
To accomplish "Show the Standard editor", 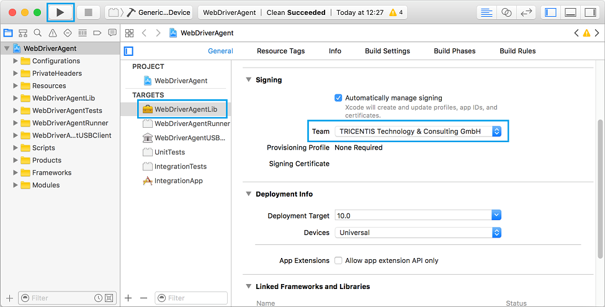I will click(x=487, y=12).
